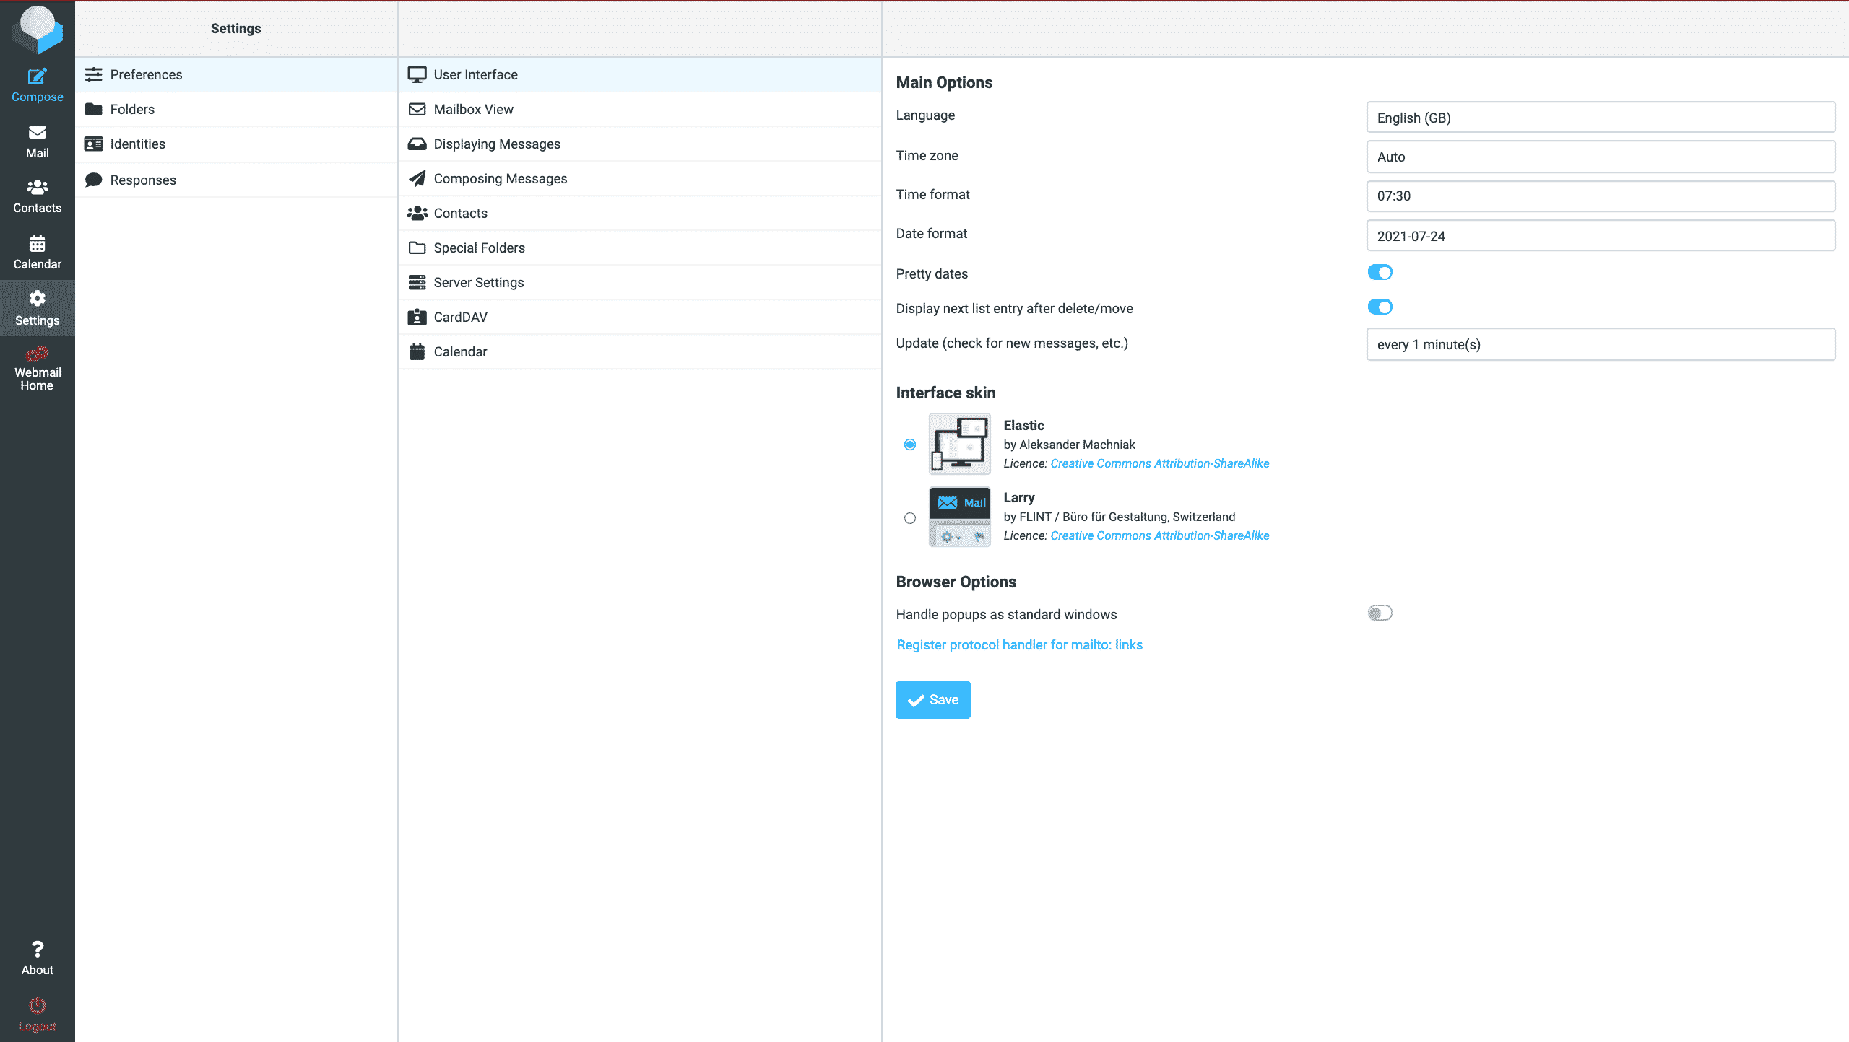Screen dimensions: 1849x1042
Task: Click the Larry skin thumbnail
Action: tap(959, 517)
